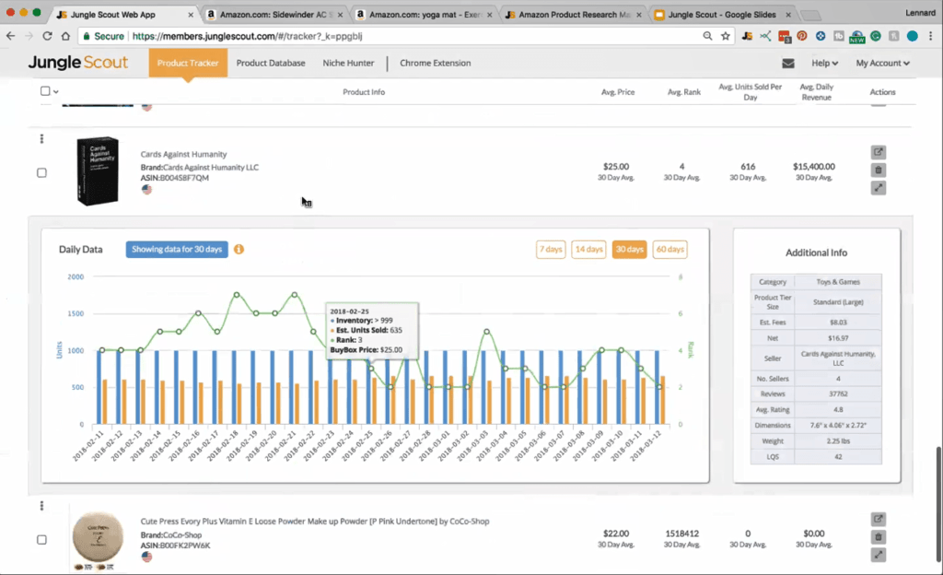This screenshot has width=943, height=575.
Task: Click Avg. Units Sold Per Day header
Action: (x=750, y=91)
